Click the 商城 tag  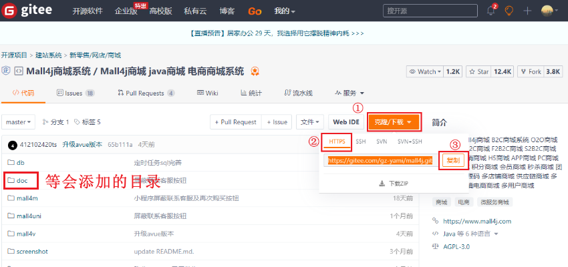tap(442, 202)
